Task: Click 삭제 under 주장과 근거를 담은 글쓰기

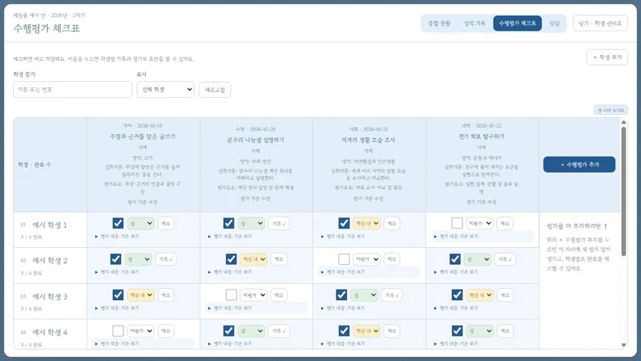Action: [x=143, y=147]
